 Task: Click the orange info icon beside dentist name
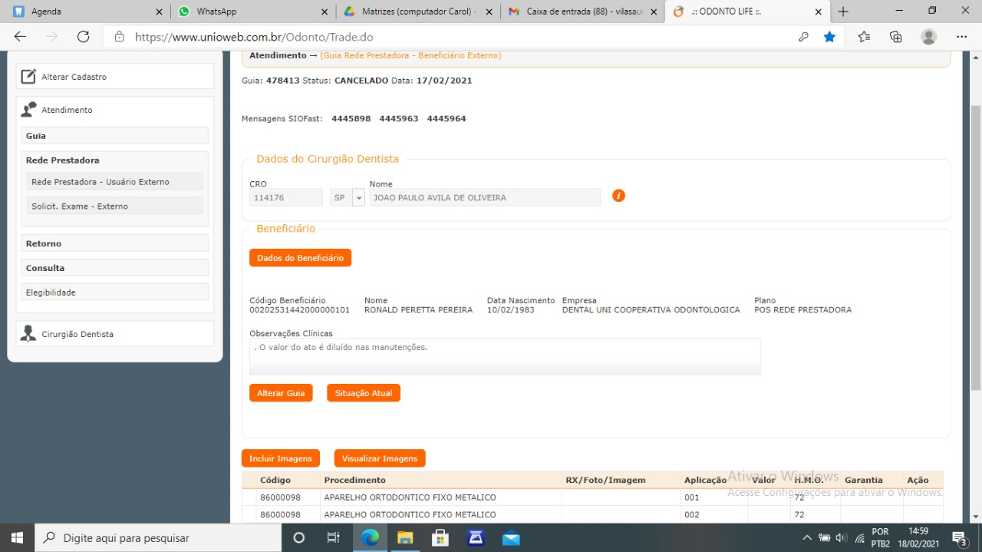618,196
